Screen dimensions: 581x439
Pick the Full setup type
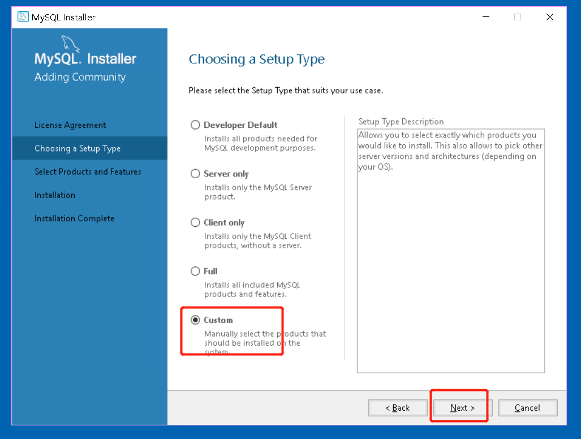click(x=195, y=271)
